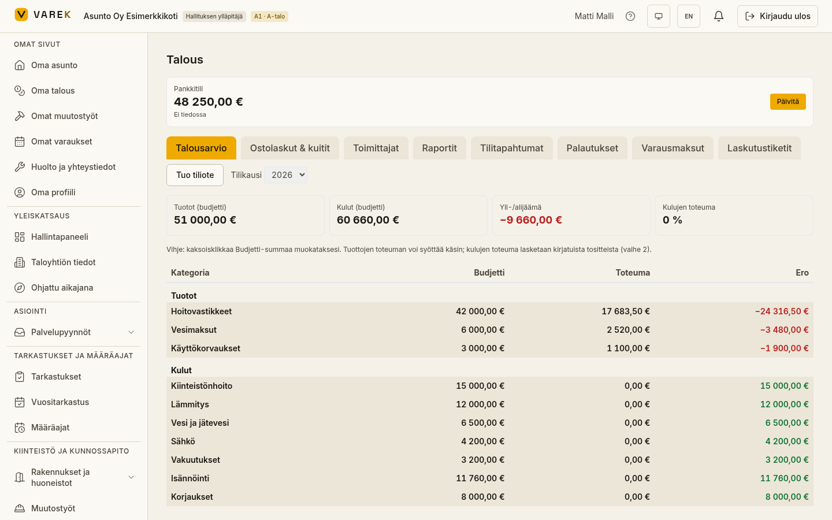Click the Taloyhtiön tiedot building icon

[x=20, y=262]
